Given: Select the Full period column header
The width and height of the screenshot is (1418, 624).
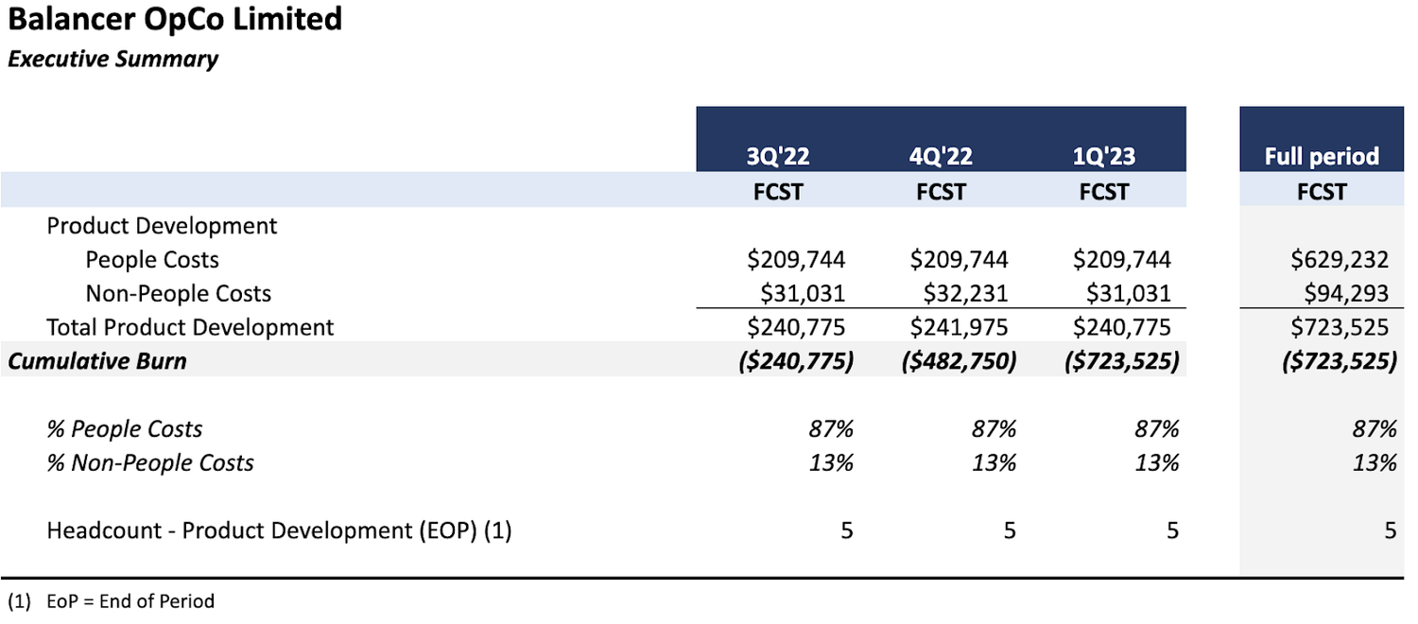Looking at the screenshot, I should coord(1322,156).
